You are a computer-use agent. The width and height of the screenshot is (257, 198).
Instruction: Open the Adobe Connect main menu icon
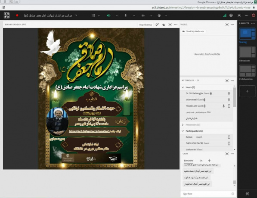coord(6,15)
